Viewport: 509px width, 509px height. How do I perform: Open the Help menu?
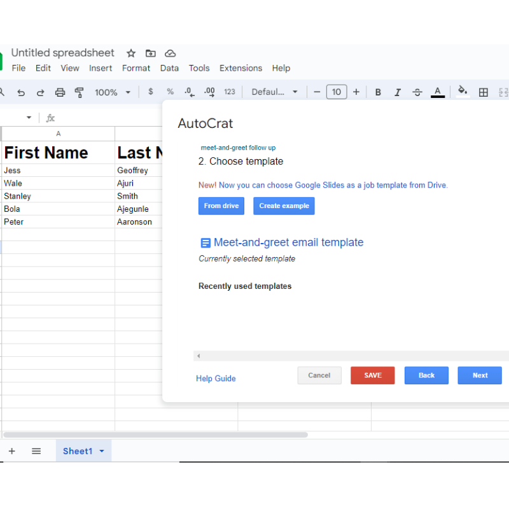point(281,68)
